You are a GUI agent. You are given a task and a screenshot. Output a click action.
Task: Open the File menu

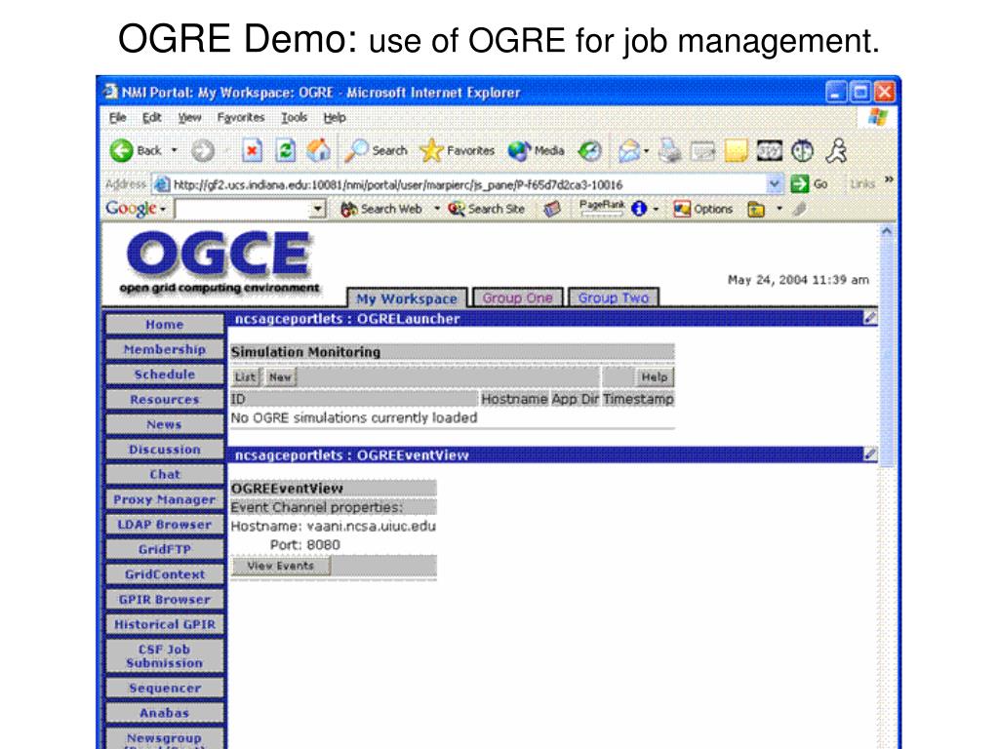117,118
